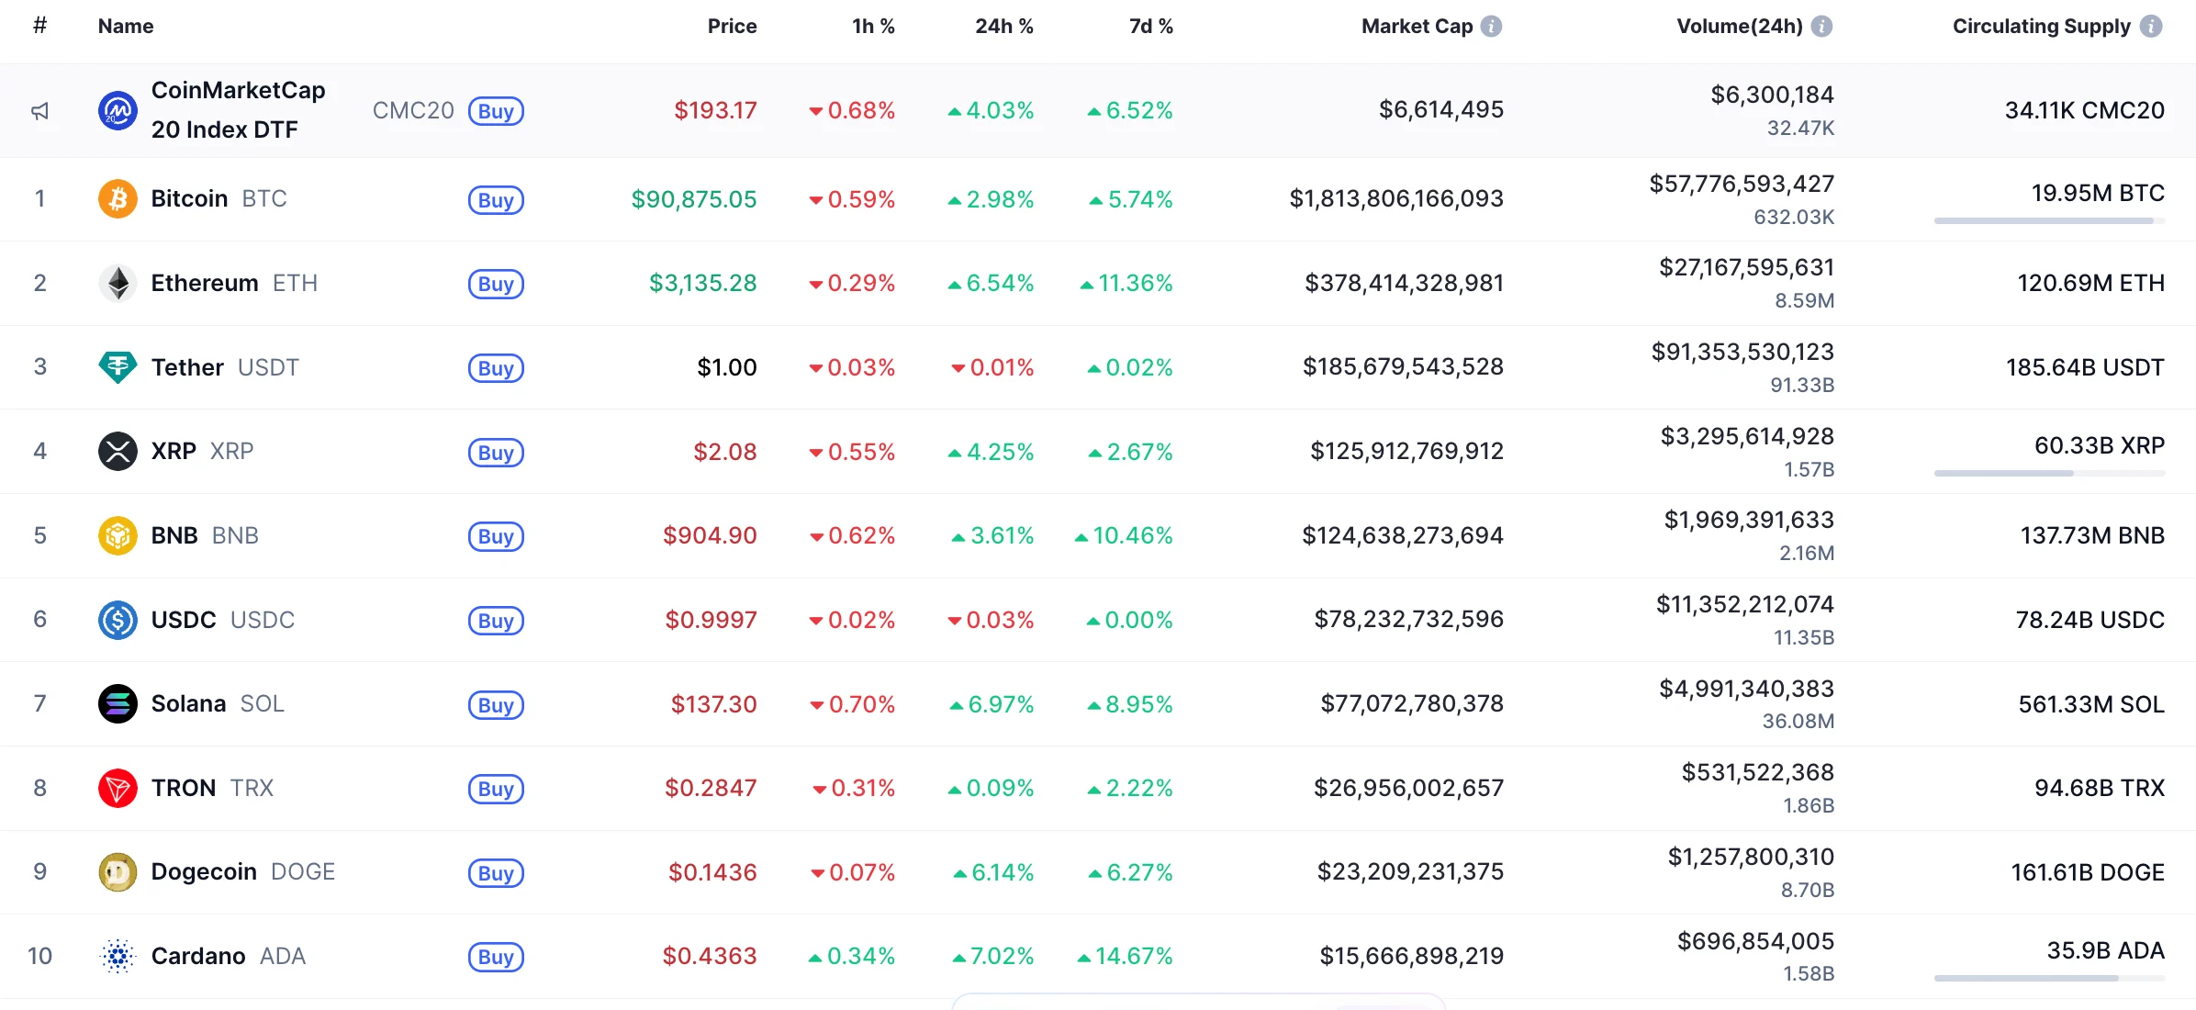Click the Circulating Supply info icon
The width and height of the screenshot is (2196, 1010).
pos(2151,27)
